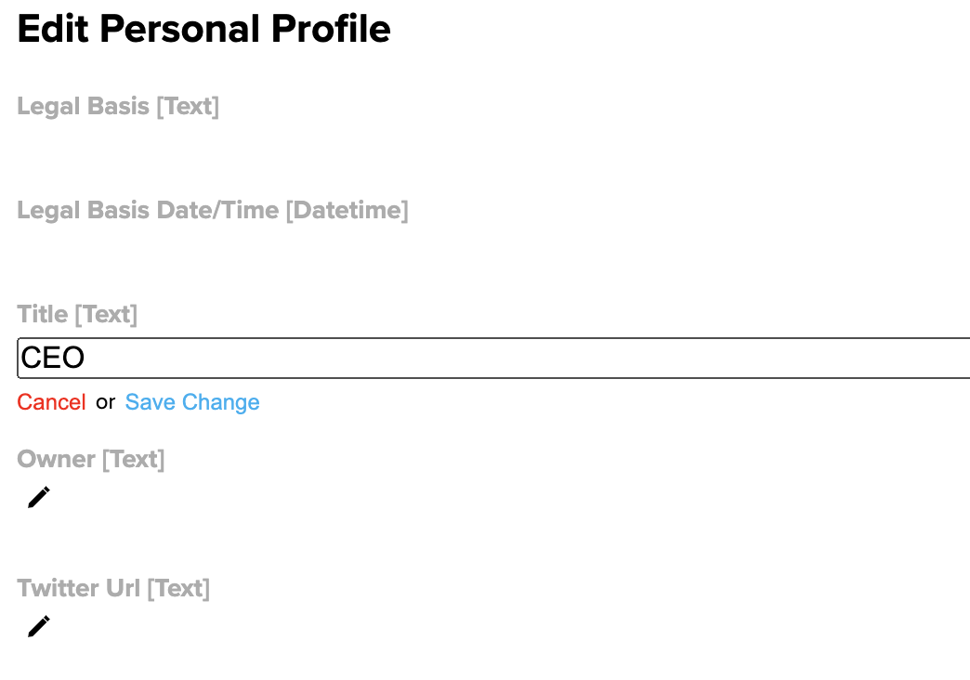Cancel the Title field edit
The height and width of the screenshot is (680, 970).
(51, 402)
